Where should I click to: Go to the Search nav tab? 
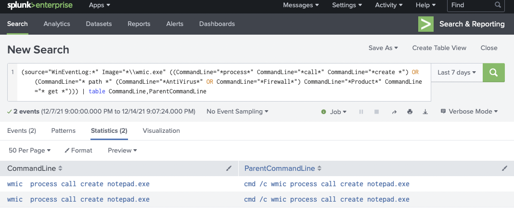pyautogui.click(x=17, y=24)
